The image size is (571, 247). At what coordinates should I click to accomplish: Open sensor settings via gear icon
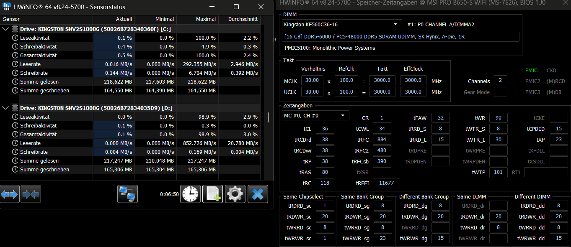(235, 194)
